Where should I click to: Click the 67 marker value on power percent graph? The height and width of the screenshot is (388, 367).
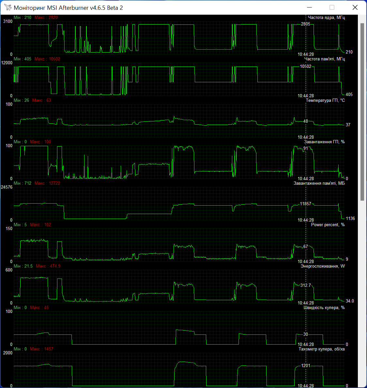(x=306, y=247)
